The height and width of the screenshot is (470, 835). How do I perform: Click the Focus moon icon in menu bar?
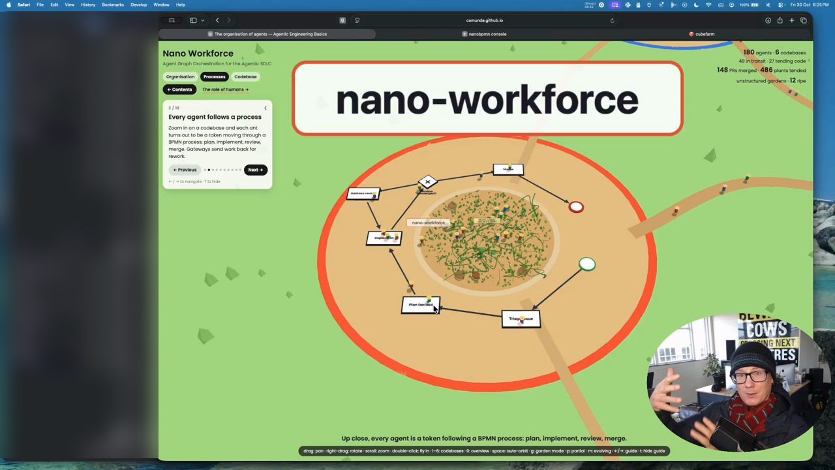click(x=696, y=5)
